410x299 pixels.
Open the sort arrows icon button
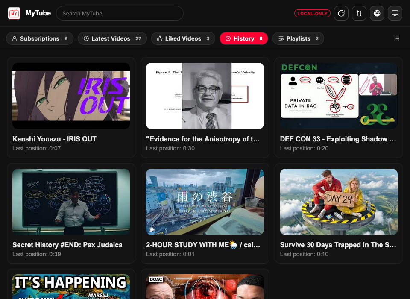click(359, 13)
